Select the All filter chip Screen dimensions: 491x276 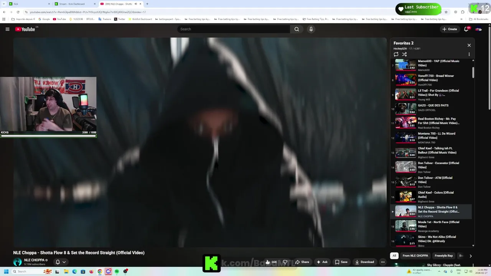[x=394, y=256]
